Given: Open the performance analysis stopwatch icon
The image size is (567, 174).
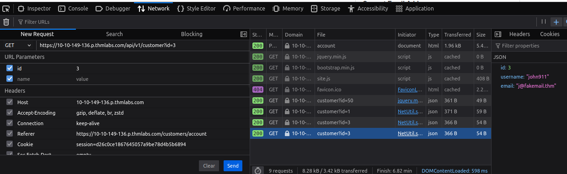Looking at the screenshot, I should click(x=257, y=170).
